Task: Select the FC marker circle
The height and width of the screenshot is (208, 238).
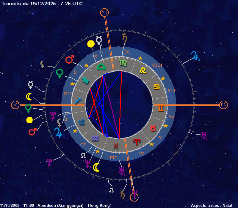Action: [x=134, y=197]
